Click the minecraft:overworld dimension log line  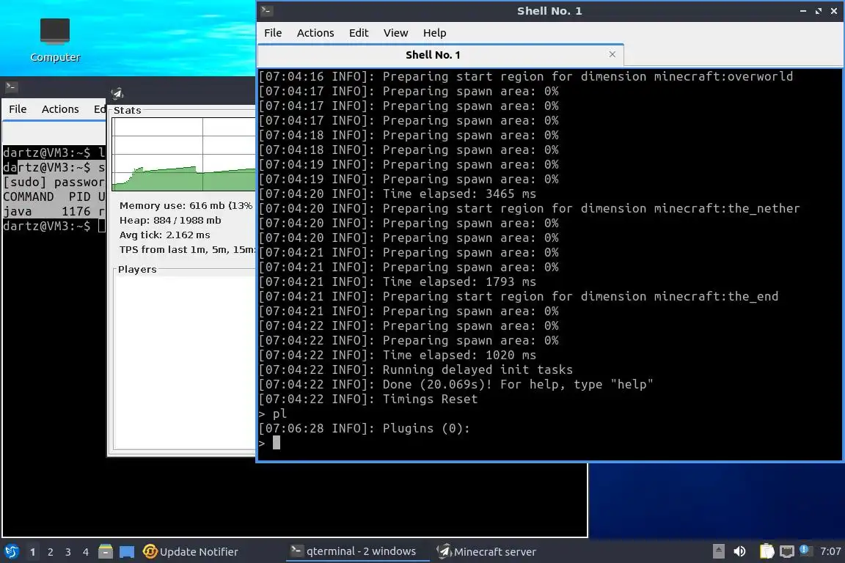tap(525, 76)
